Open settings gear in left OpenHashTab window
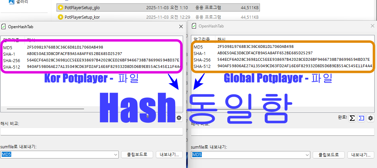 tap(179, 118)
